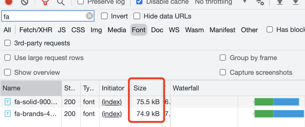Screen dimensions: 305x127
Task: Clear the filter text with the x icon
Action: tap(89, 16)
